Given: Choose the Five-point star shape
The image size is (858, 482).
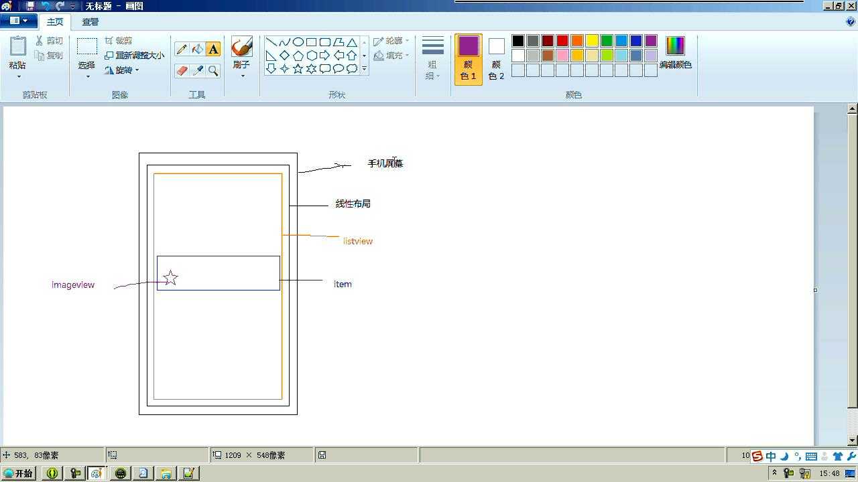Looking at the screenshot, I should pos(298,69).
